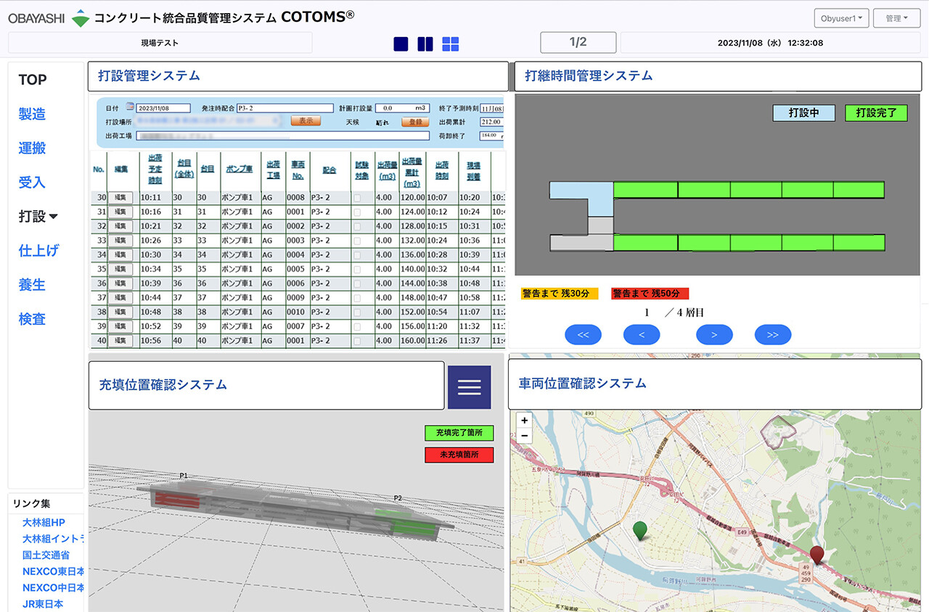Open the hamburger menu in 充填位置確認システム
This screenshot has width=929, height=612.
coord(469,387)
